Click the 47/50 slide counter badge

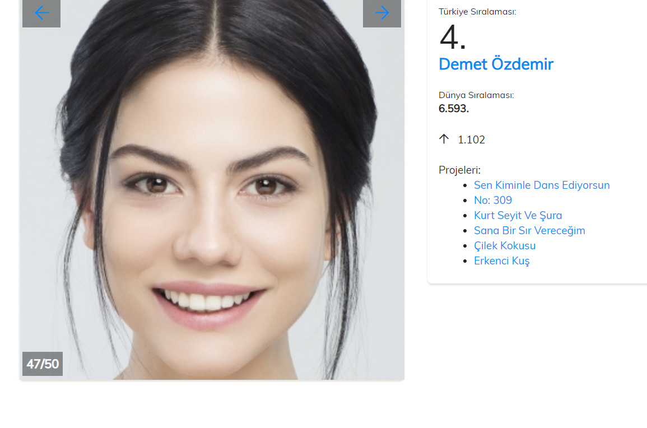click(x=43, y=364)
